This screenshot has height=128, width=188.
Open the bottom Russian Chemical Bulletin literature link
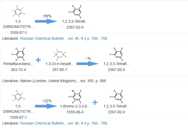pyautogui.click(x=64, y=123)
